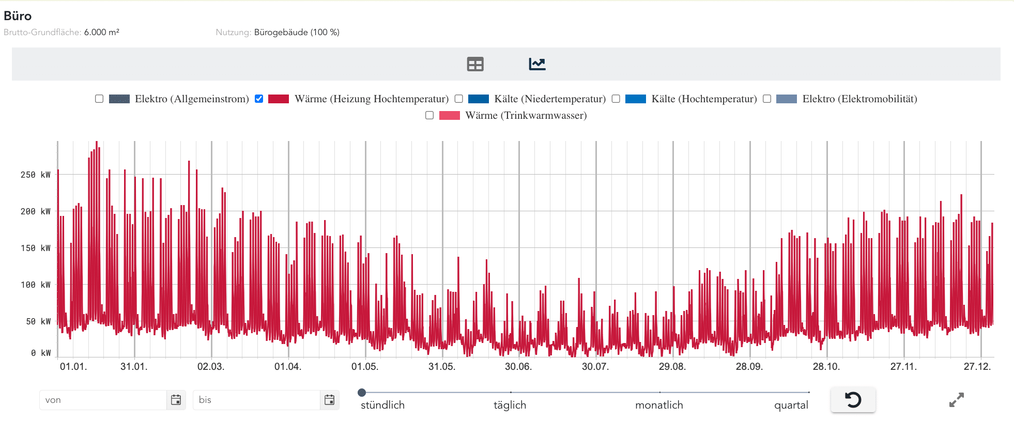Click the '27.12.' x-axis date label
The image size is (1014, 437).
click(x=977, y=367)
